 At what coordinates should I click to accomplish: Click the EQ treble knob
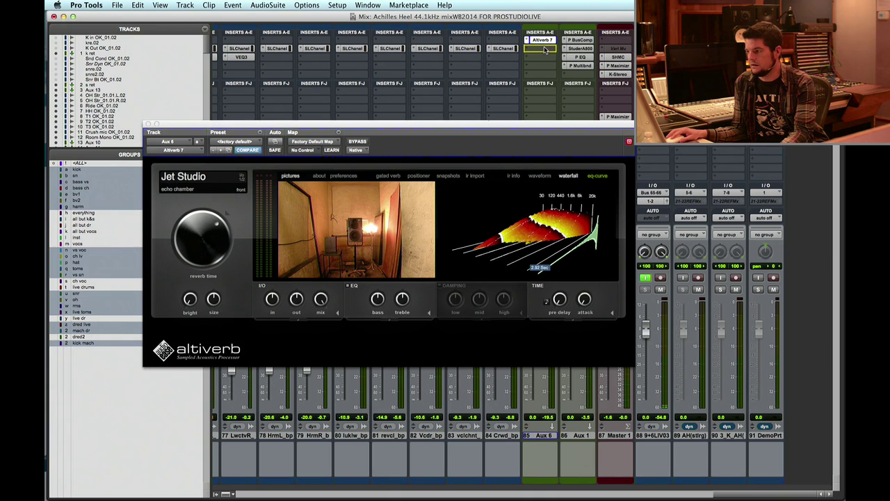click(402, 299)
